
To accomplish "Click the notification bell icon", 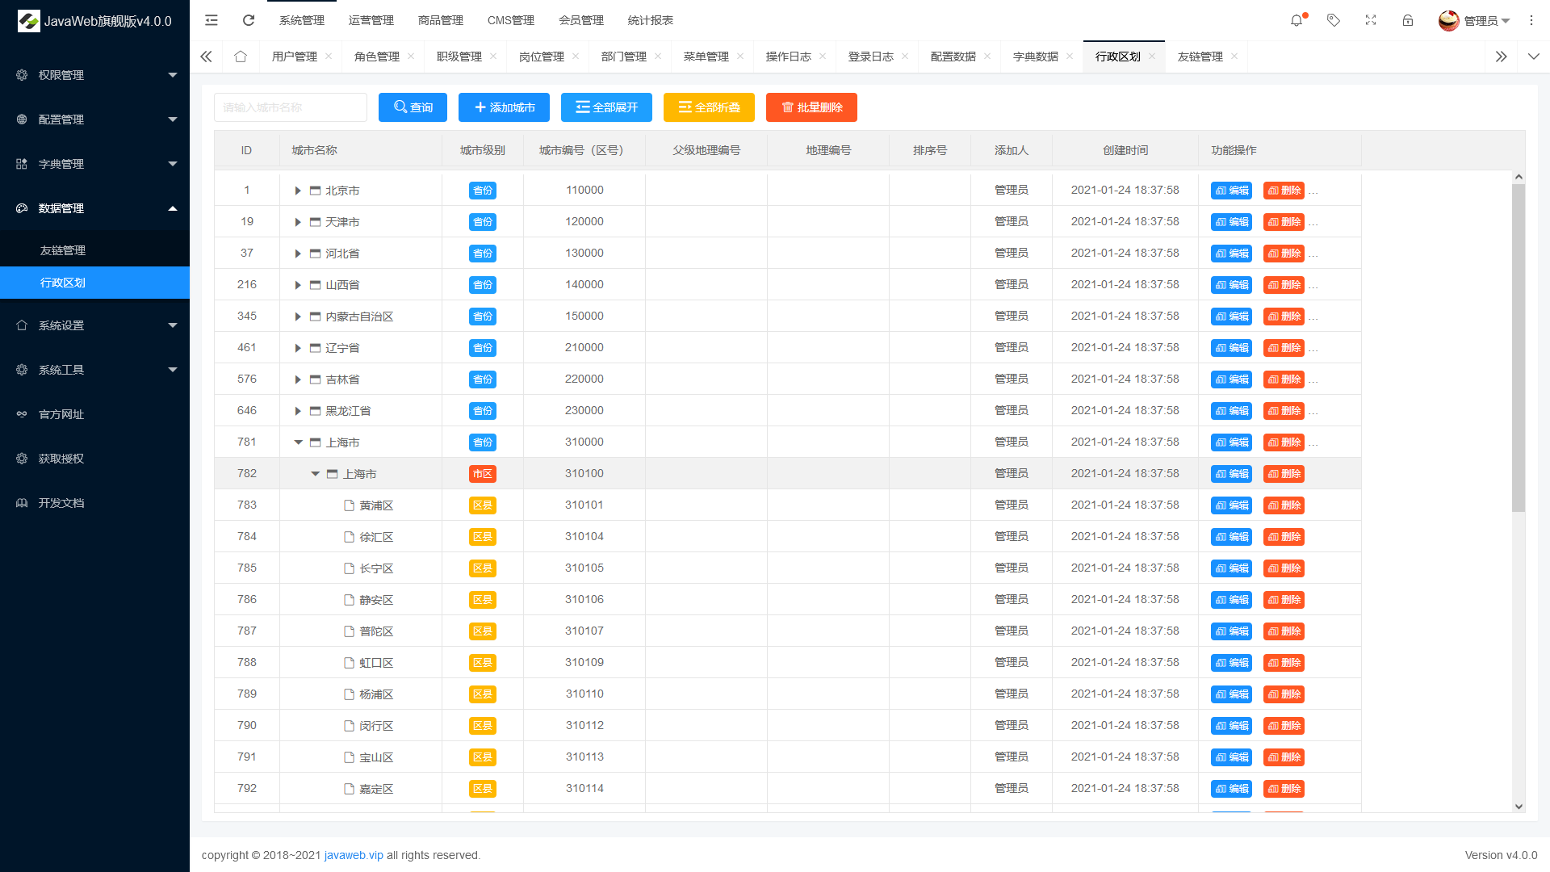I will click(x=1297, y=20).
